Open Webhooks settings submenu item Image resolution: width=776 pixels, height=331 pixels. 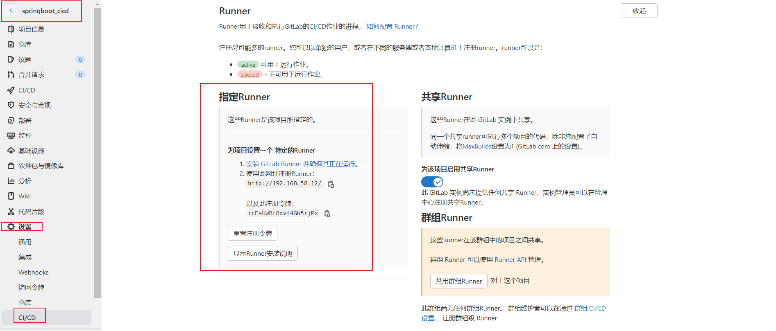pos(34,272)
